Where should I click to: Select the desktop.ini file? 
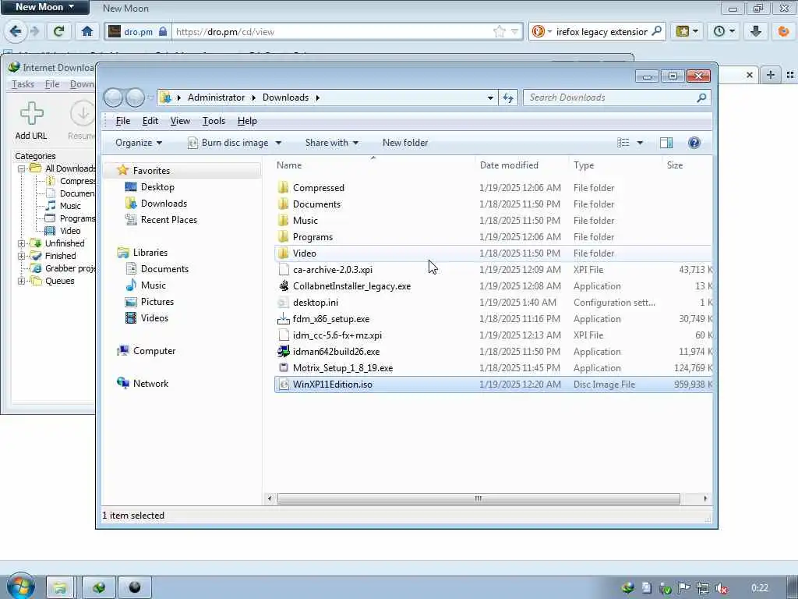tap(315, 303)
